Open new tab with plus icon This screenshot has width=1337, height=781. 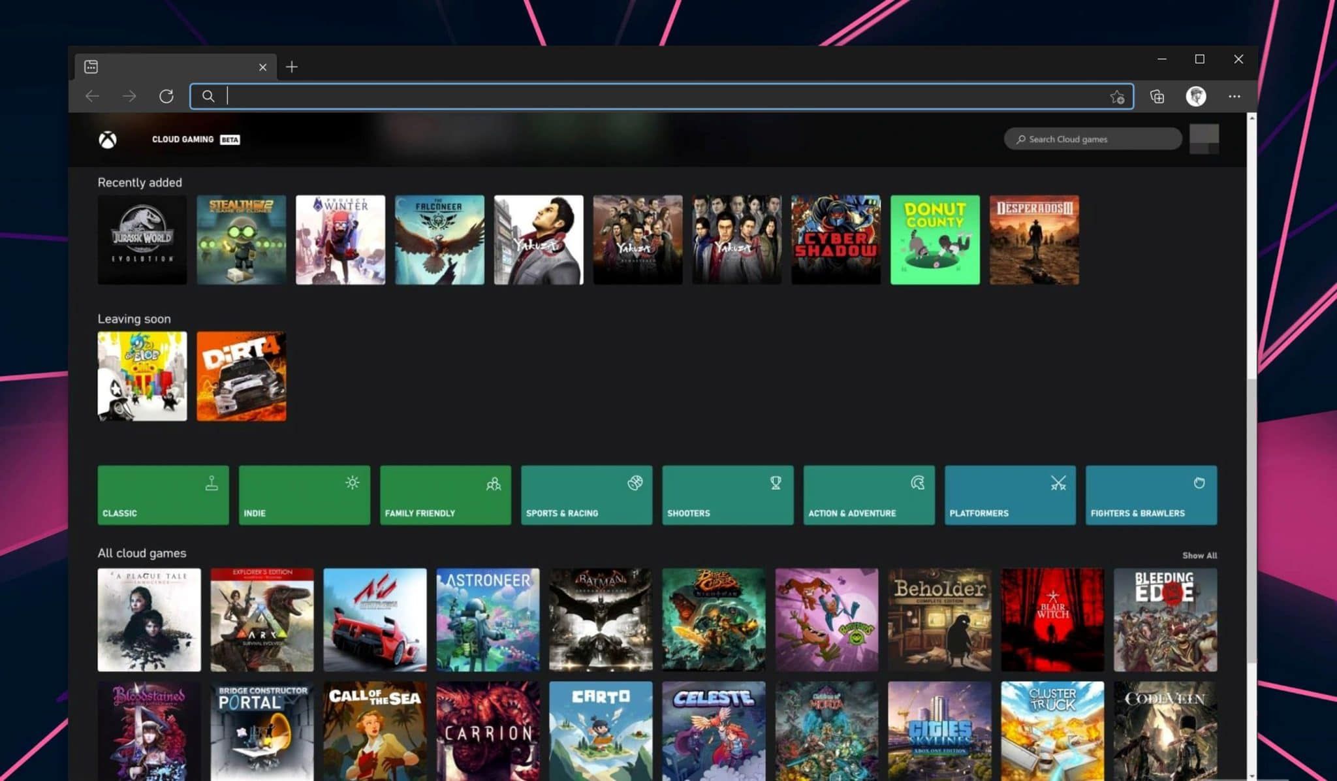pyautogui.click(x=292, y=67)
